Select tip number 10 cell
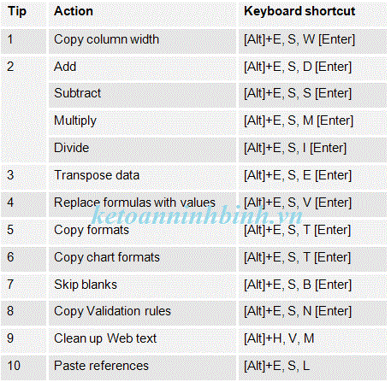 coord(23,367)
